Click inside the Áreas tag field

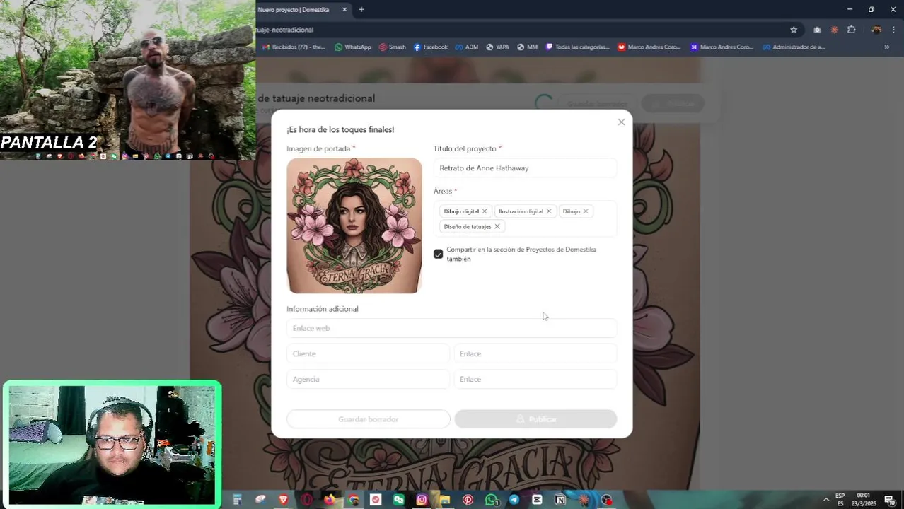click(x=525, y=218)
